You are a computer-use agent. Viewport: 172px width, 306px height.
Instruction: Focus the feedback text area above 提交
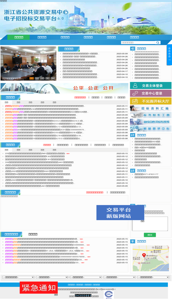[x=150, y=223]
